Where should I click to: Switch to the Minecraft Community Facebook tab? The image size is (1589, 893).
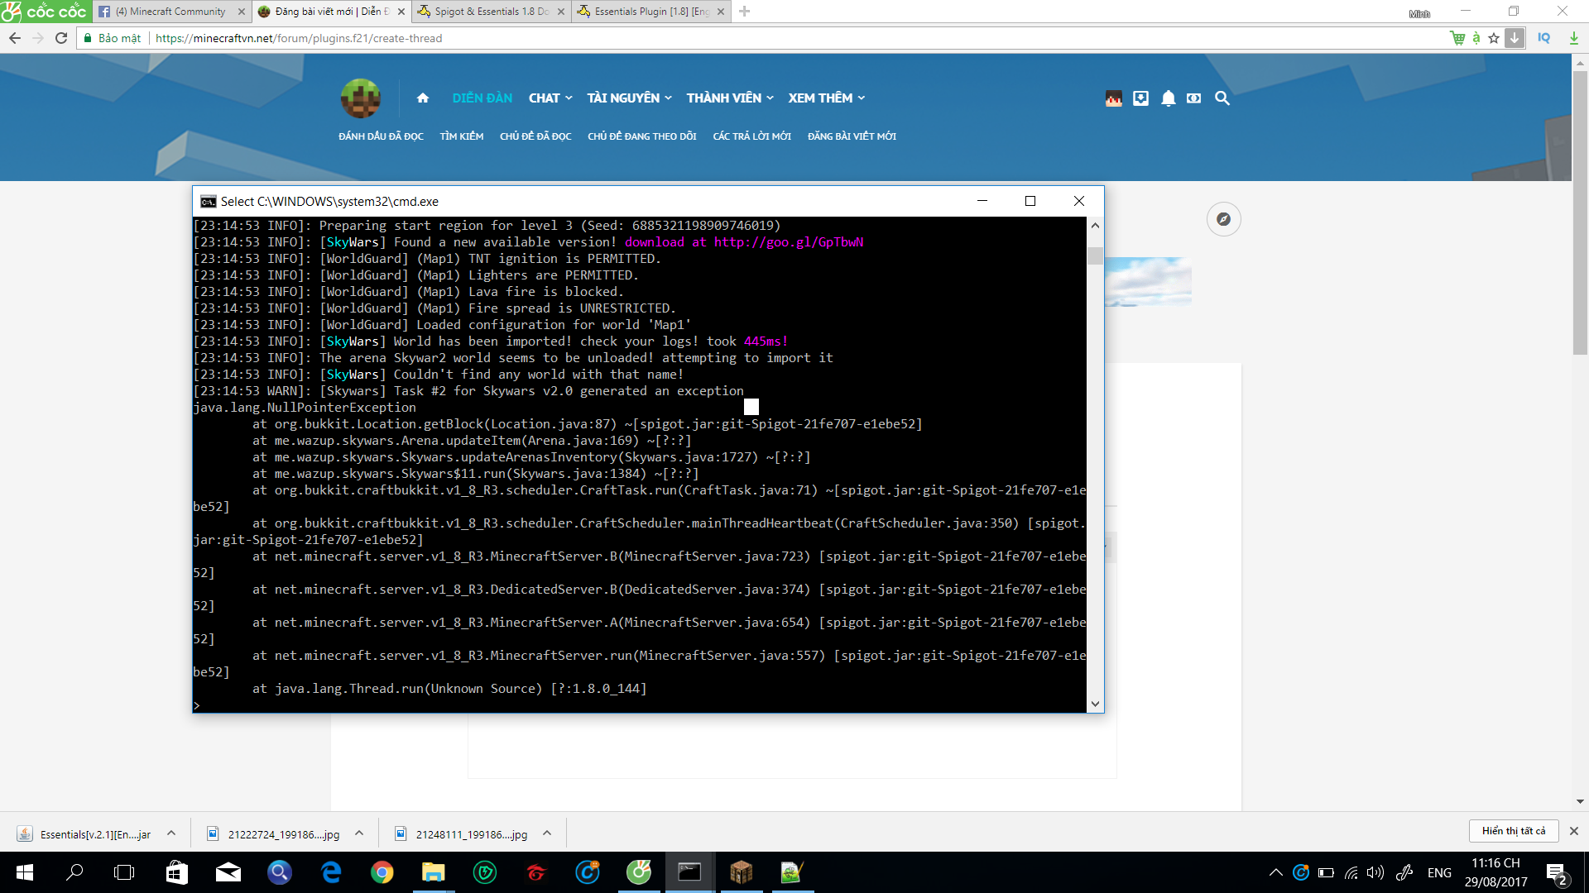170,12
